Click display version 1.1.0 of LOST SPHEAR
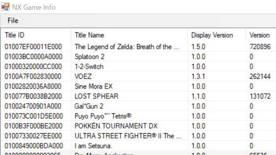 [198, 96]
